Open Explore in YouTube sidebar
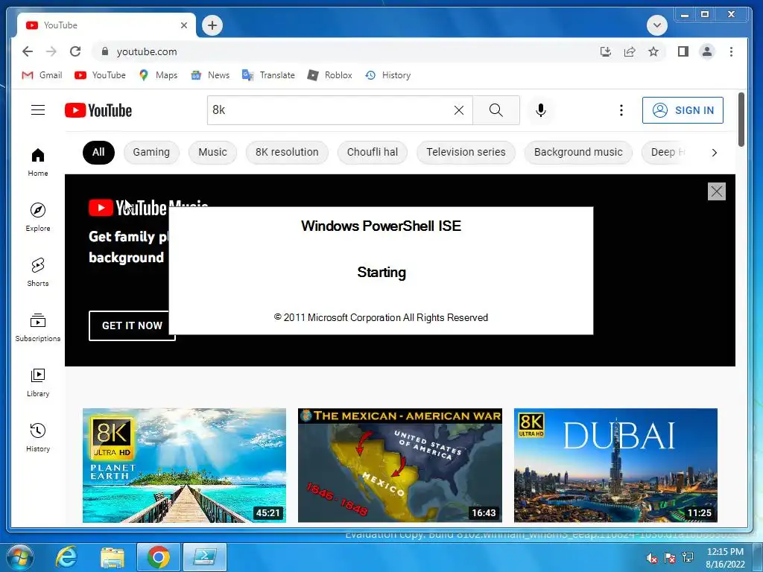 tap(38, 217)
